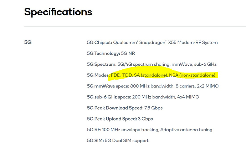The image size is (246, 150).
Task: Click the Specifications page heading
Action: click(58, 12)
